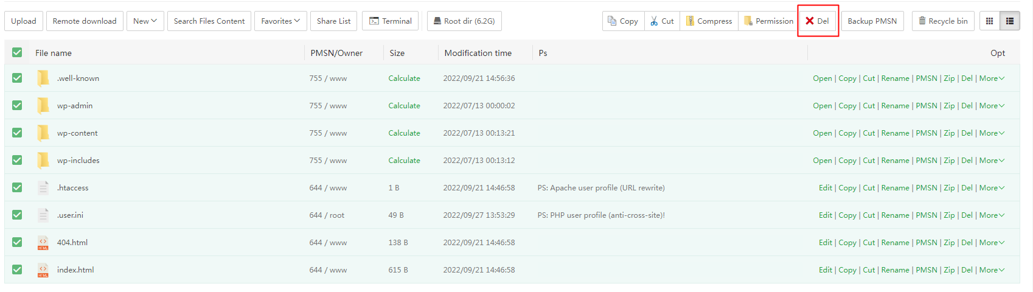Viewport: 1033px width, 292px height.
Task: Click Edit link for .htaccess file
Action: coord(825,188)
